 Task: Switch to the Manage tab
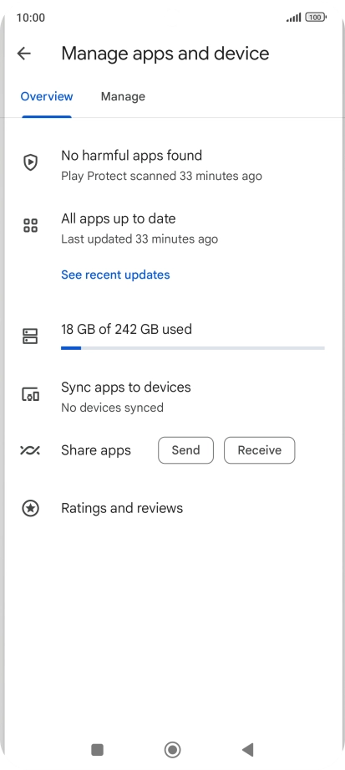123,97
